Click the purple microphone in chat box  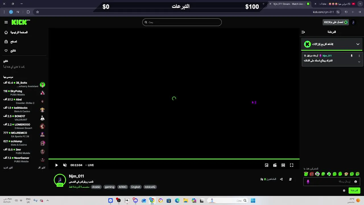(x=308, y=182)
